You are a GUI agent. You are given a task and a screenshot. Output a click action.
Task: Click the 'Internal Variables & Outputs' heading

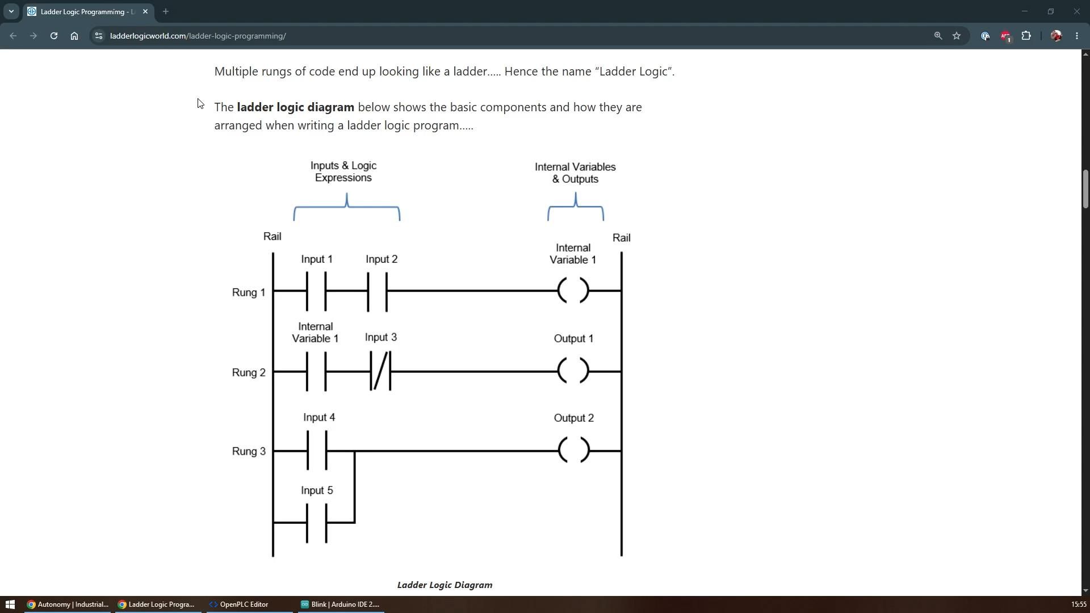click(575, 173)
